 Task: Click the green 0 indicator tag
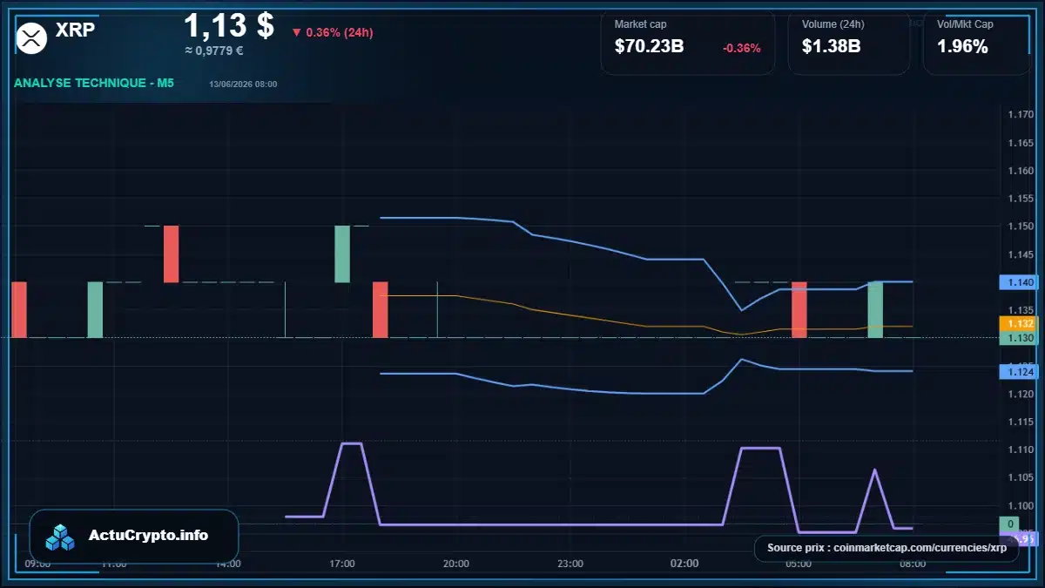(x=1009, y=524)
